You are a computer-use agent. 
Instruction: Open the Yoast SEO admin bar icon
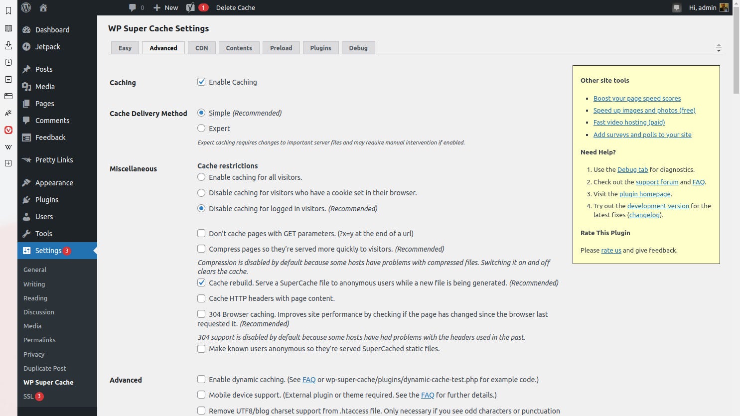tap(190, 7)
